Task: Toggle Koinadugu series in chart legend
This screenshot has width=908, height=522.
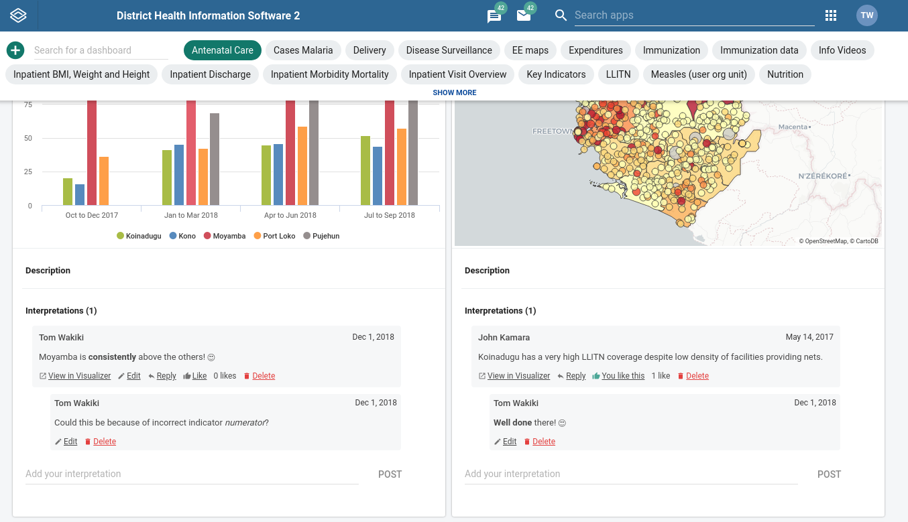Action: pyautogui.click(x=139, y=236)
